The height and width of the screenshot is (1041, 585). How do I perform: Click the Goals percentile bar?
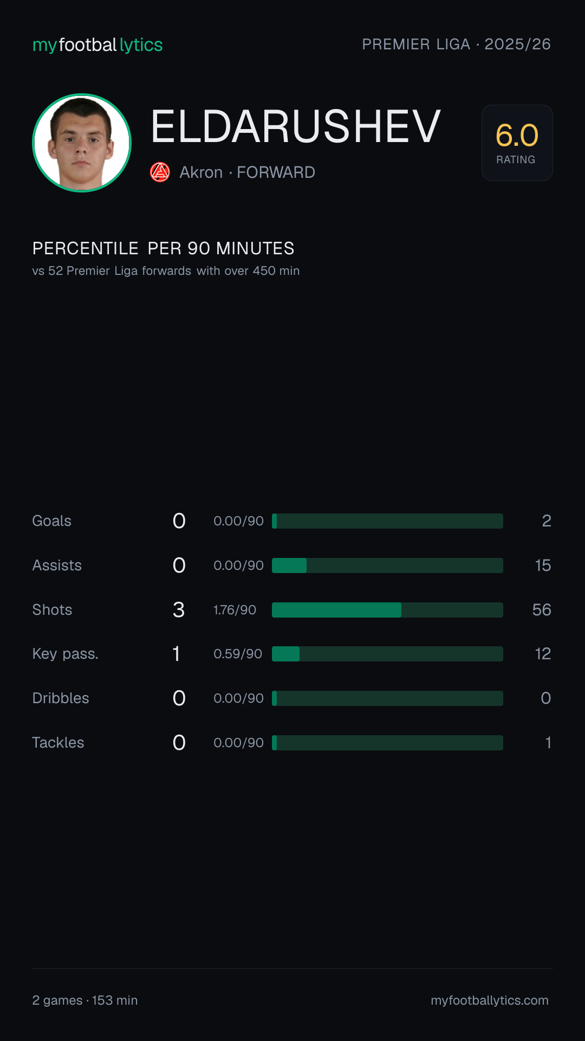click(x=387, y=521)
